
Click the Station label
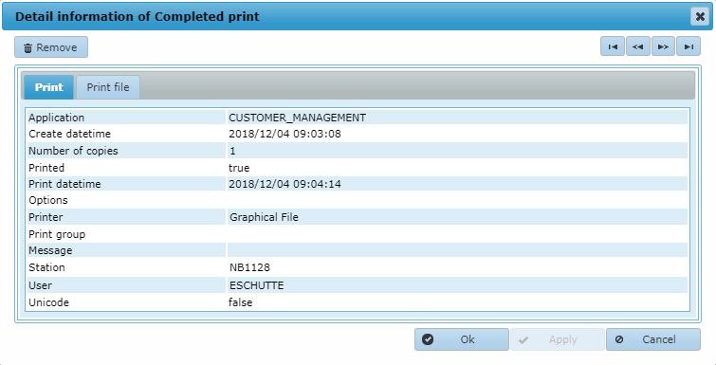[46, 267]
